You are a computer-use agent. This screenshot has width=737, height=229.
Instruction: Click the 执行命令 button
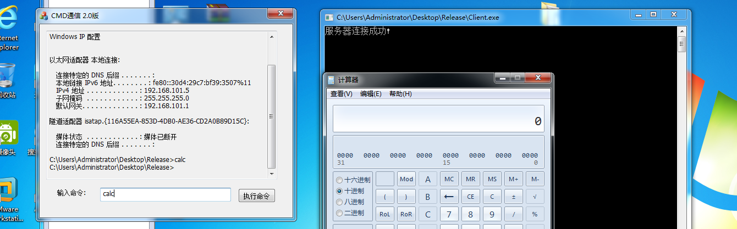(256, 196)
